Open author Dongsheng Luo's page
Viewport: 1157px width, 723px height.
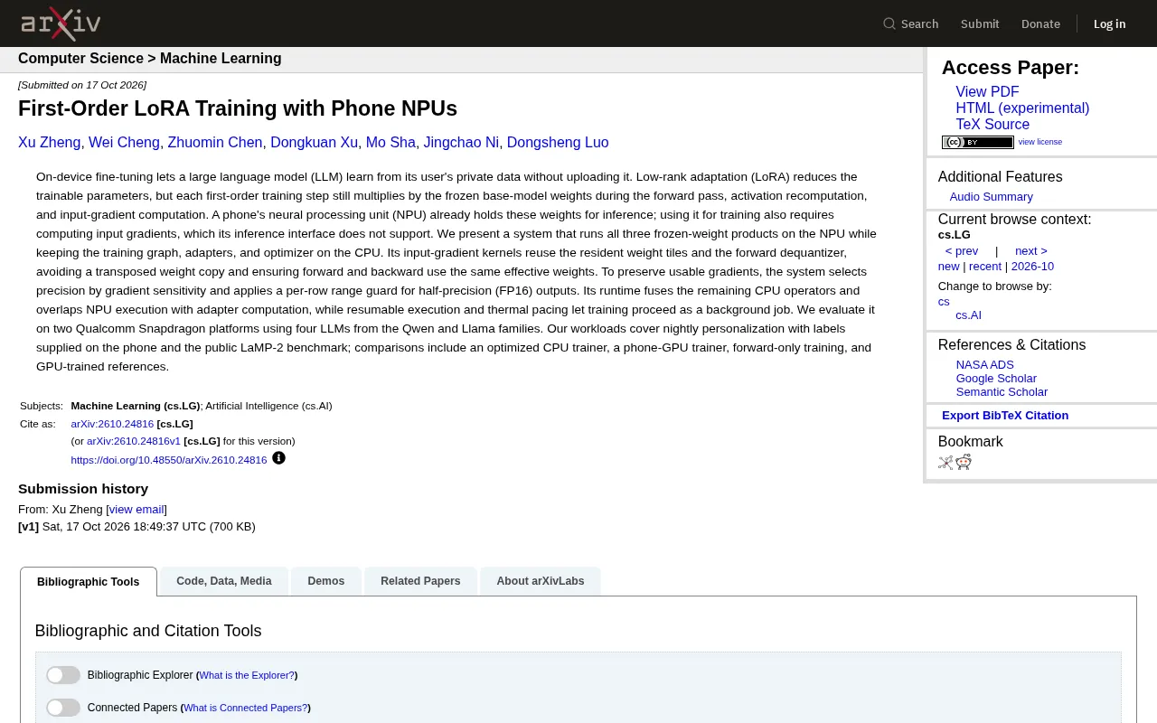point(558,143)
